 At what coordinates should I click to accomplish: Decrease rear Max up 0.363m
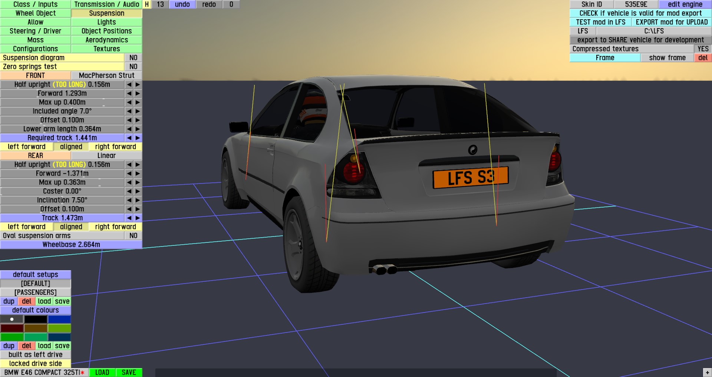pos(129,182)
